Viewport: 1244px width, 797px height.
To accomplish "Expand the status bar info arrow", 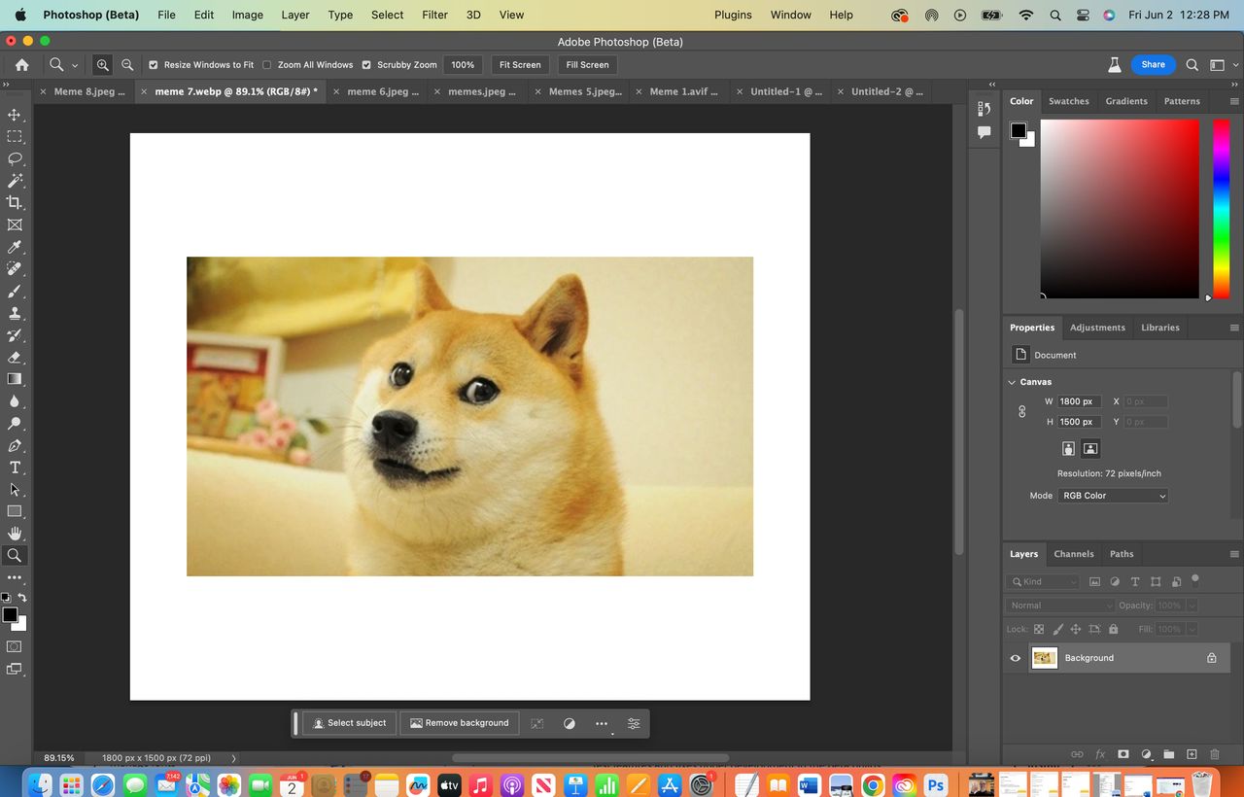I will [x=233, y=758].
